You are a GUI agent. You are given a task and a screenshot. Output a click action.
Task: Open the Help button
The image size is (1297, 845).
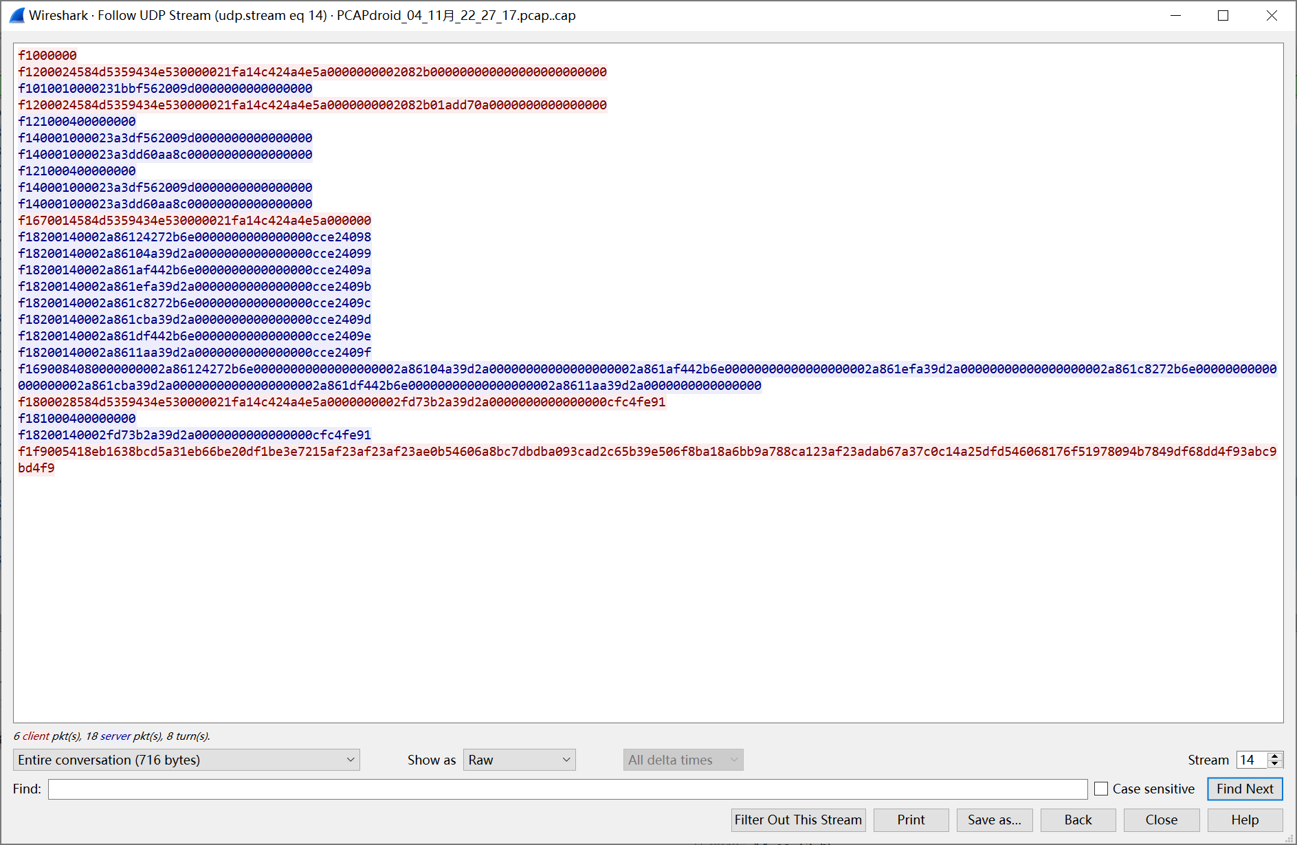pyautogui.click(x=1245, y=820)
